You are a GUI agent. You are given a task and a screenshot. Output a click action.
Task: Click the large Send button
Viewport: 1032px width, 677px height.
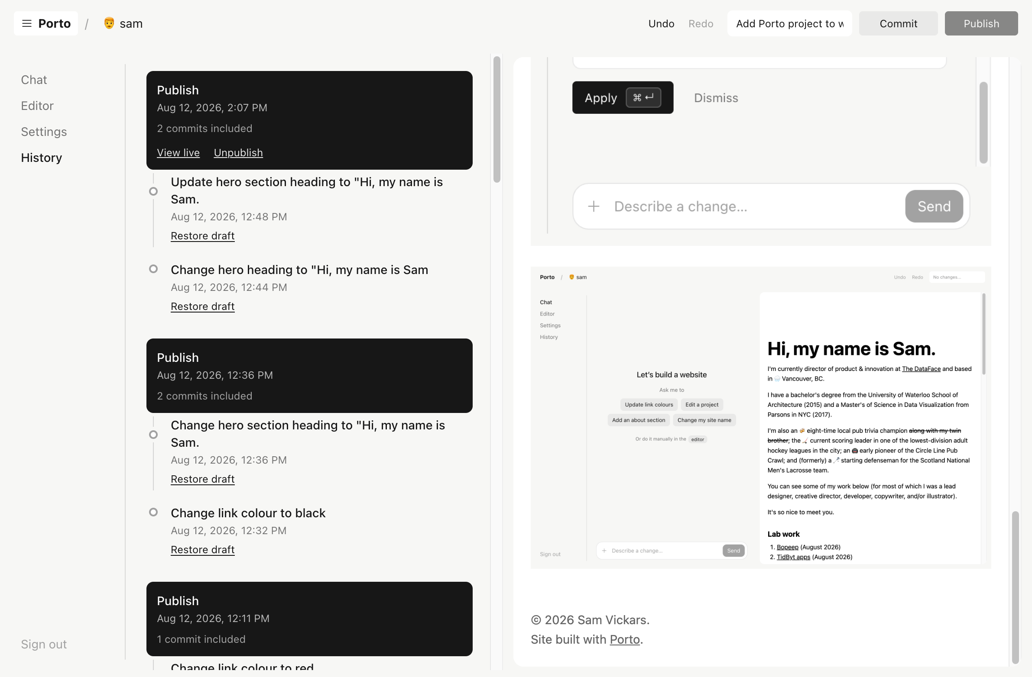(934, 206)
